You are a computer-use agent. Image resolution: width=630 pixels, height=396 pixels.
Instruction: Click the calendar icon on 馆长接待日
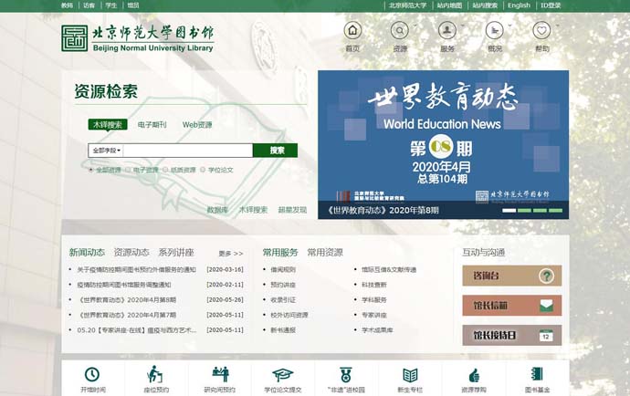546,336
